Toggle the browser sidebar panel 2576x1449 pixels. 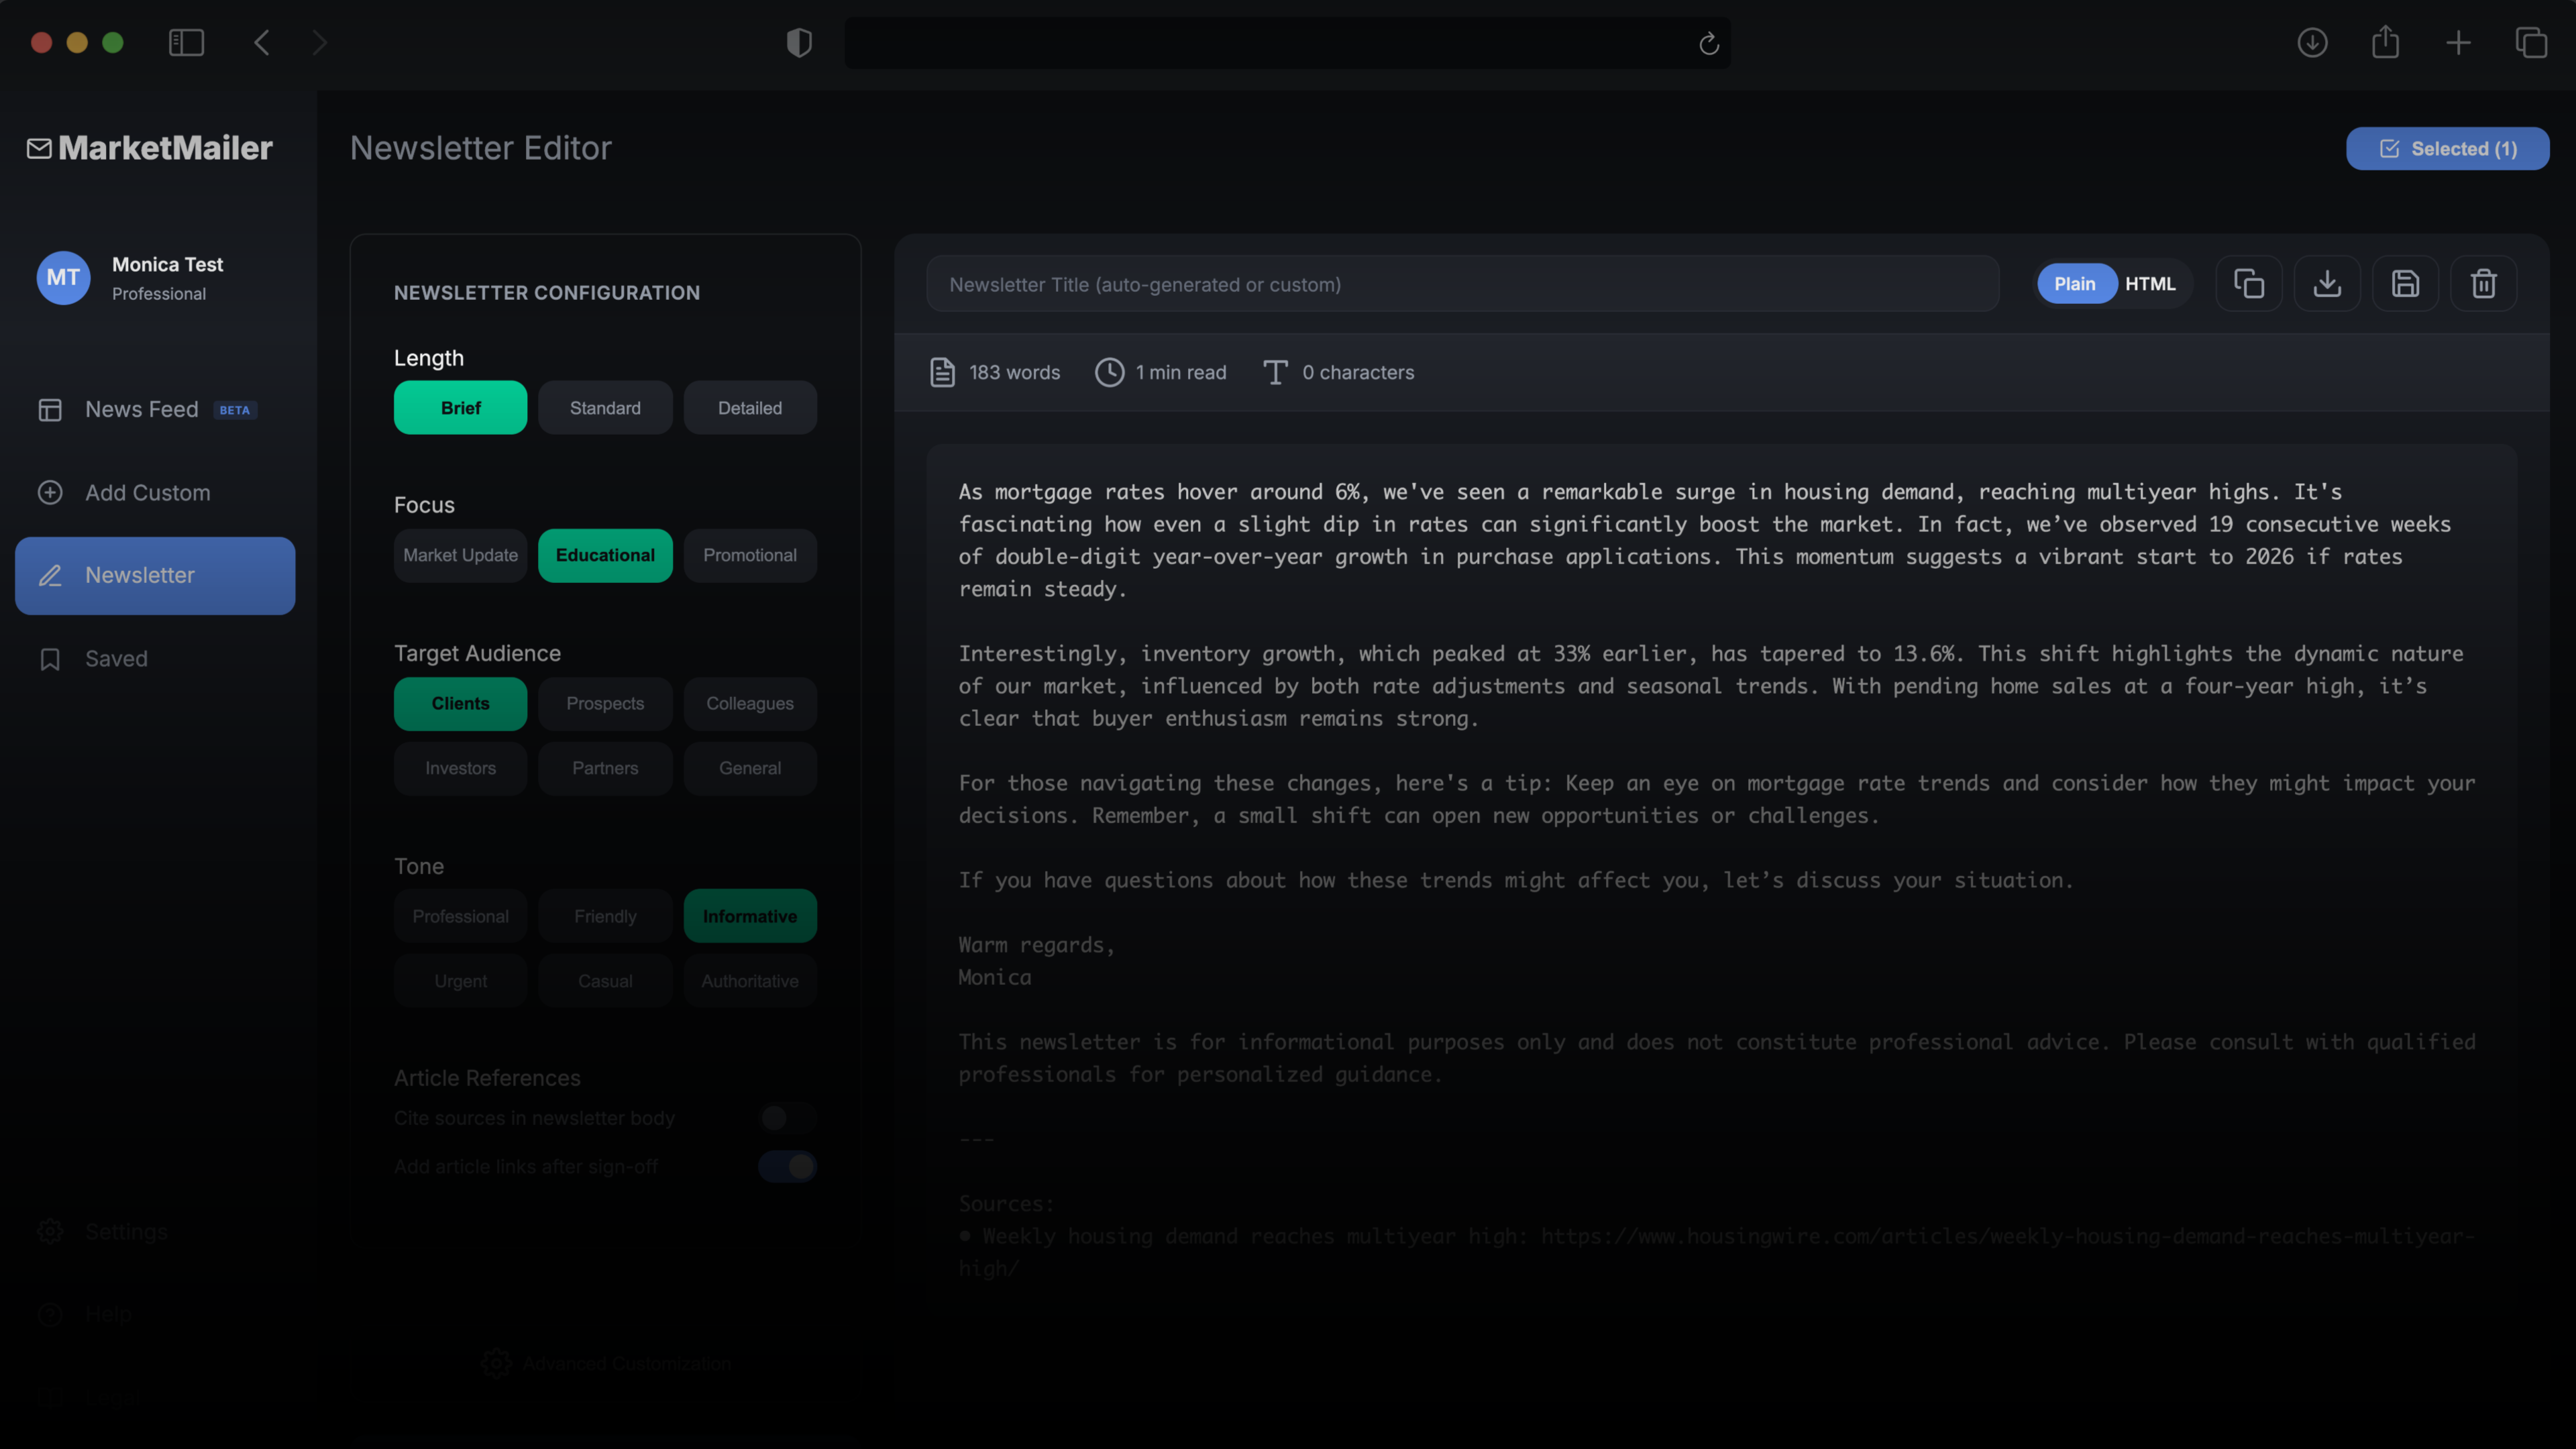click(186, 42)
